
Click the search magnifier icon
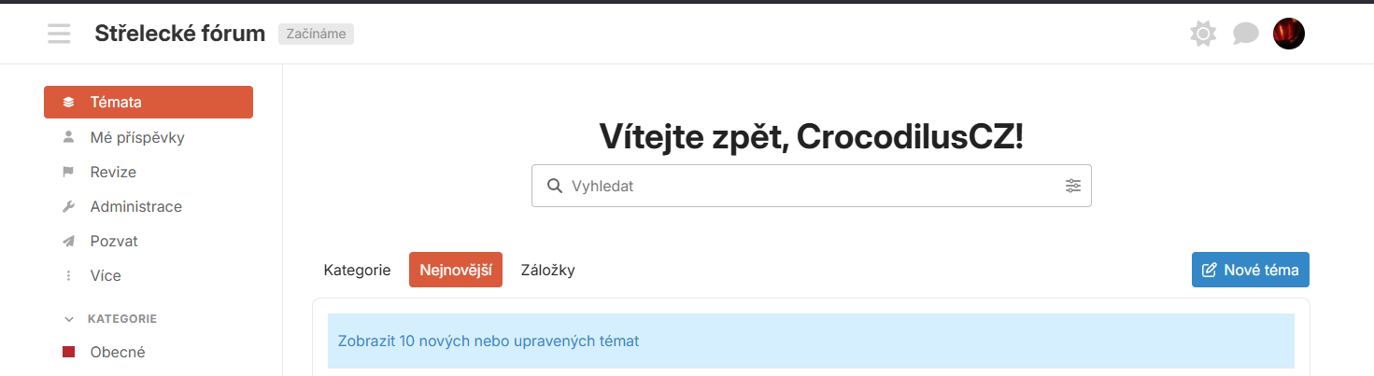554,186
